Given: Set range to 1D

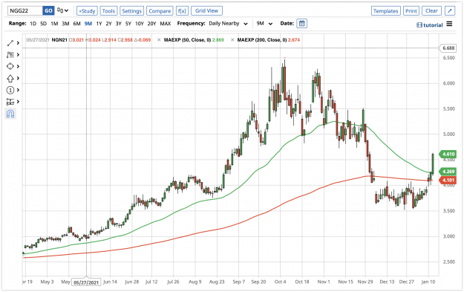Looking at the screenshot, I should [33, 23].
